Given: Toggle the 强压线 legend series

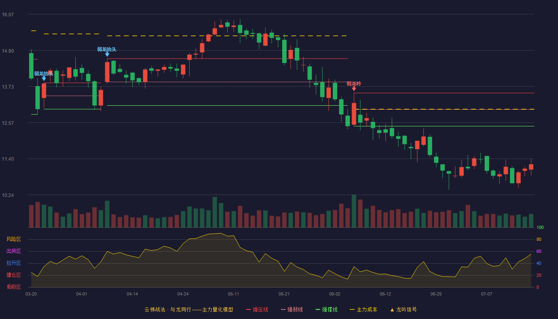Looking at the screenshot, I should (260, 309).
